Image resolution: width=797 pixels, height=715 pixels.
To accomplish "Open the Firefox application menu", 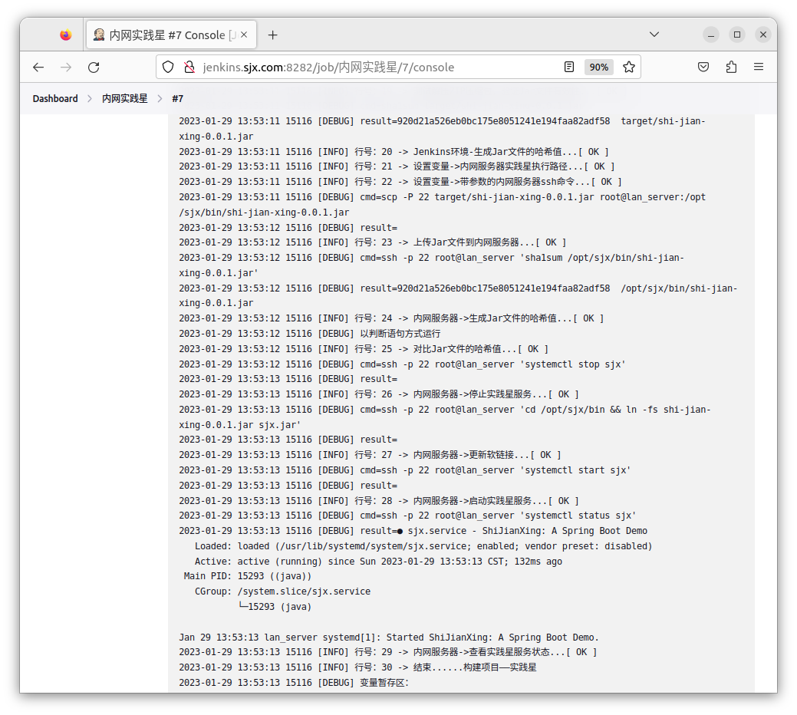I will coord(759,68).
